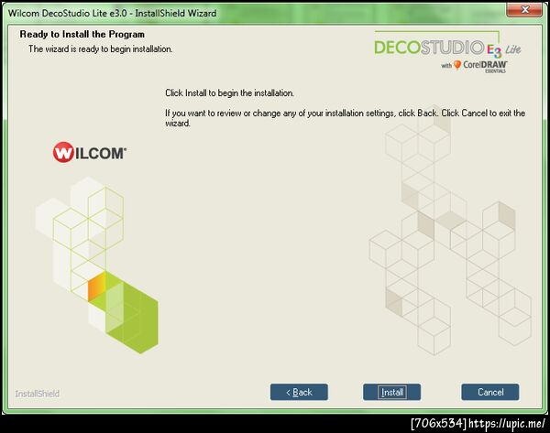Click the CorelDRAW Essentials logo
This screenshot has height=433, width=550.
coord(474,66)
